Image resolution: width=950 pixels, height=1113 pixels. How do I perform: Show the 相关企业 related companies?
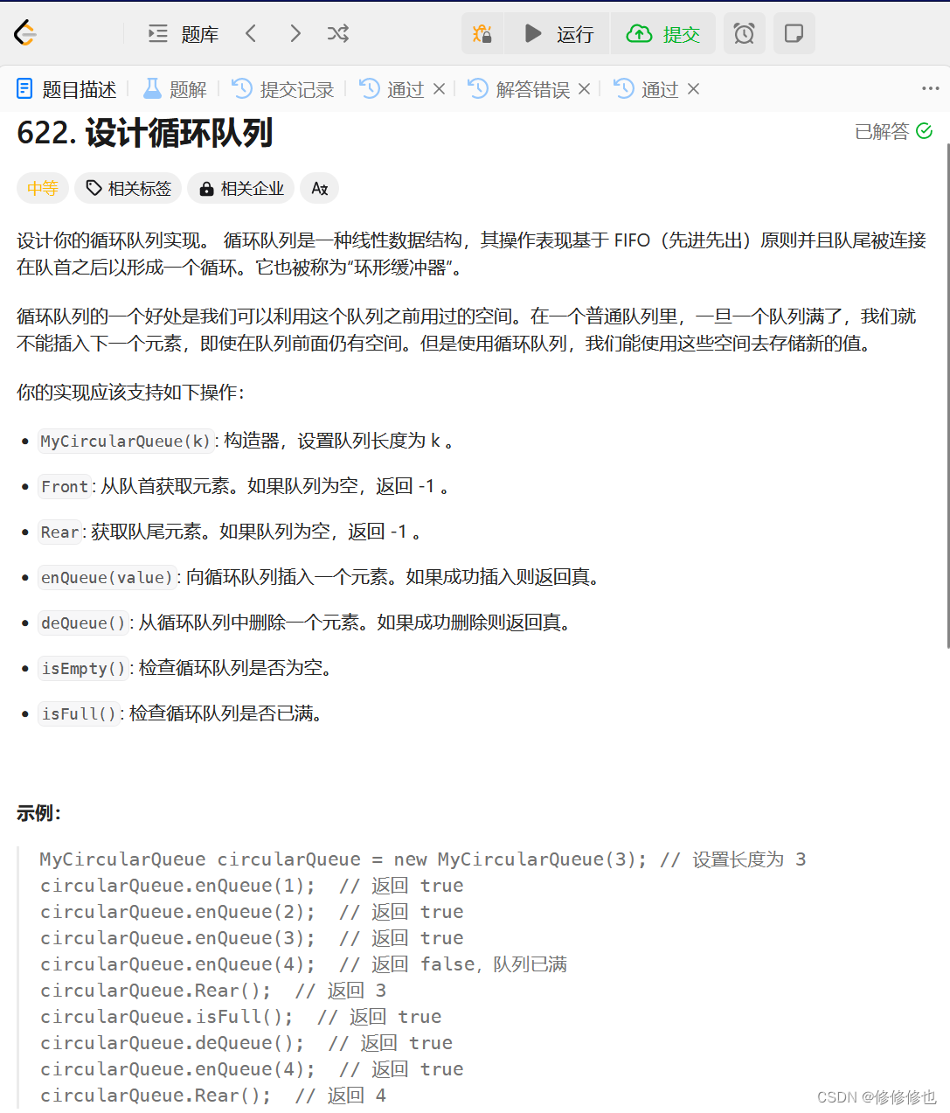click(241, 188)
